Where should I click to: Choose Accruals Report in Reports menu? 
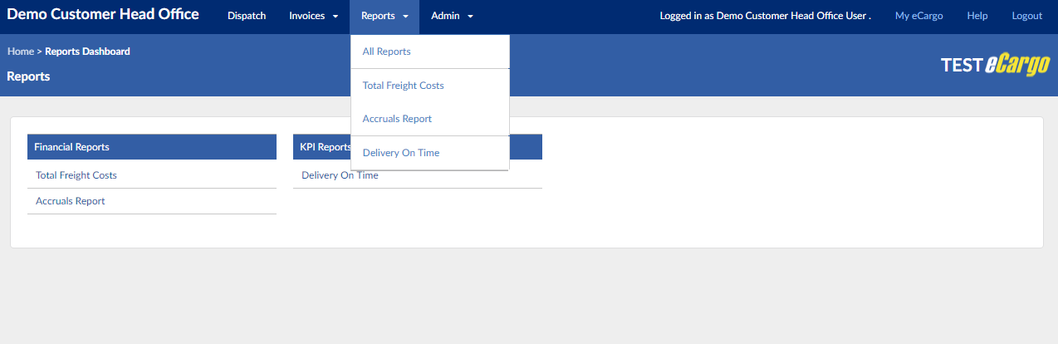[430, 119]
